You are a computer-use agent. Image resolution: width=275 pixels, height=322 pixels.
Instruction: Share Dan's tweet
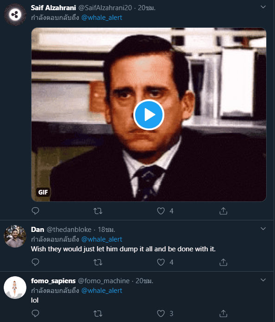coord(223,262)
